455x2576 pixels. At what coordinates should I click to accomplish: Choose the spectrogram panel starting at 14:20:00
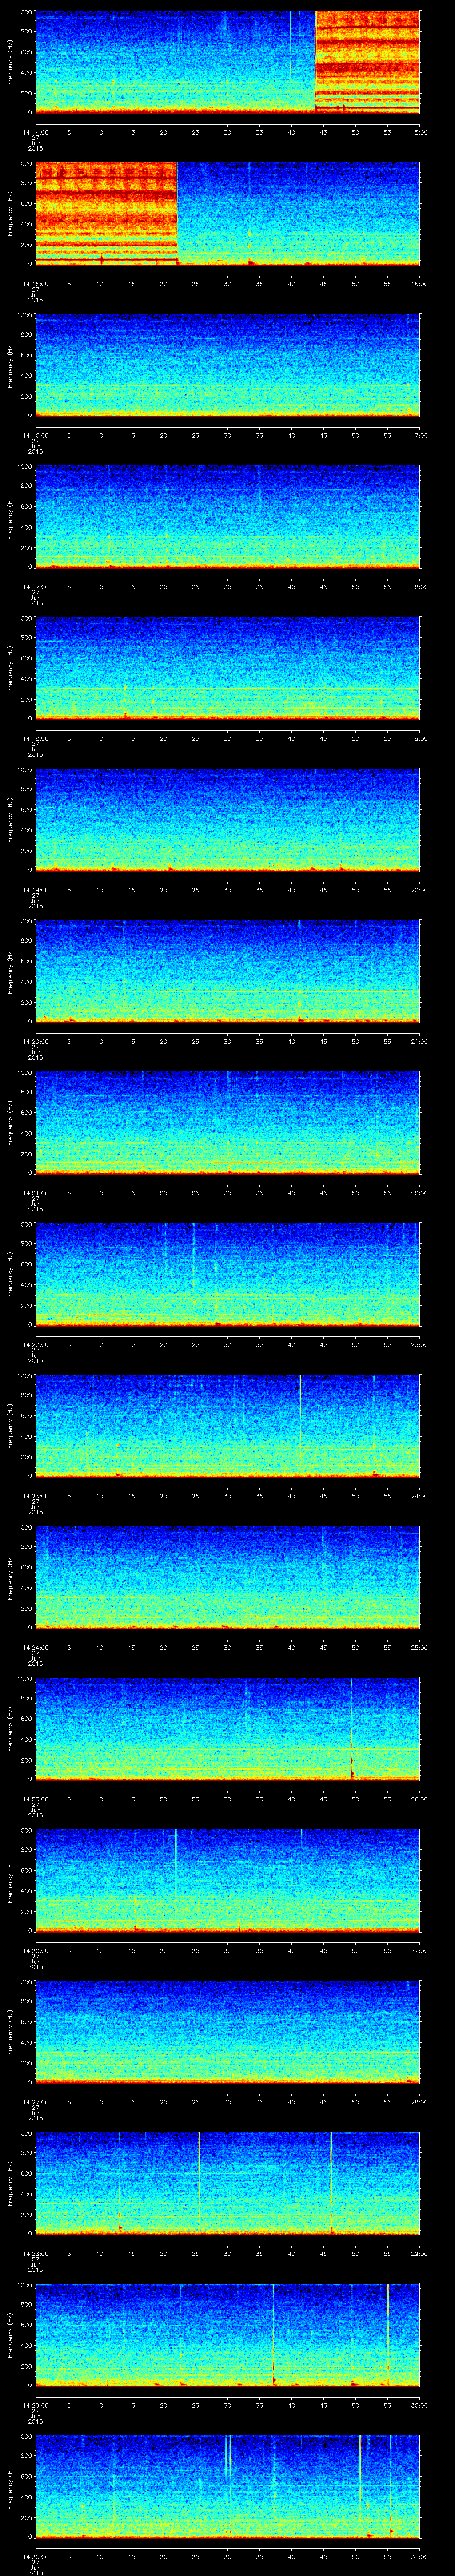pyautogui.click(x=228, y=971)
